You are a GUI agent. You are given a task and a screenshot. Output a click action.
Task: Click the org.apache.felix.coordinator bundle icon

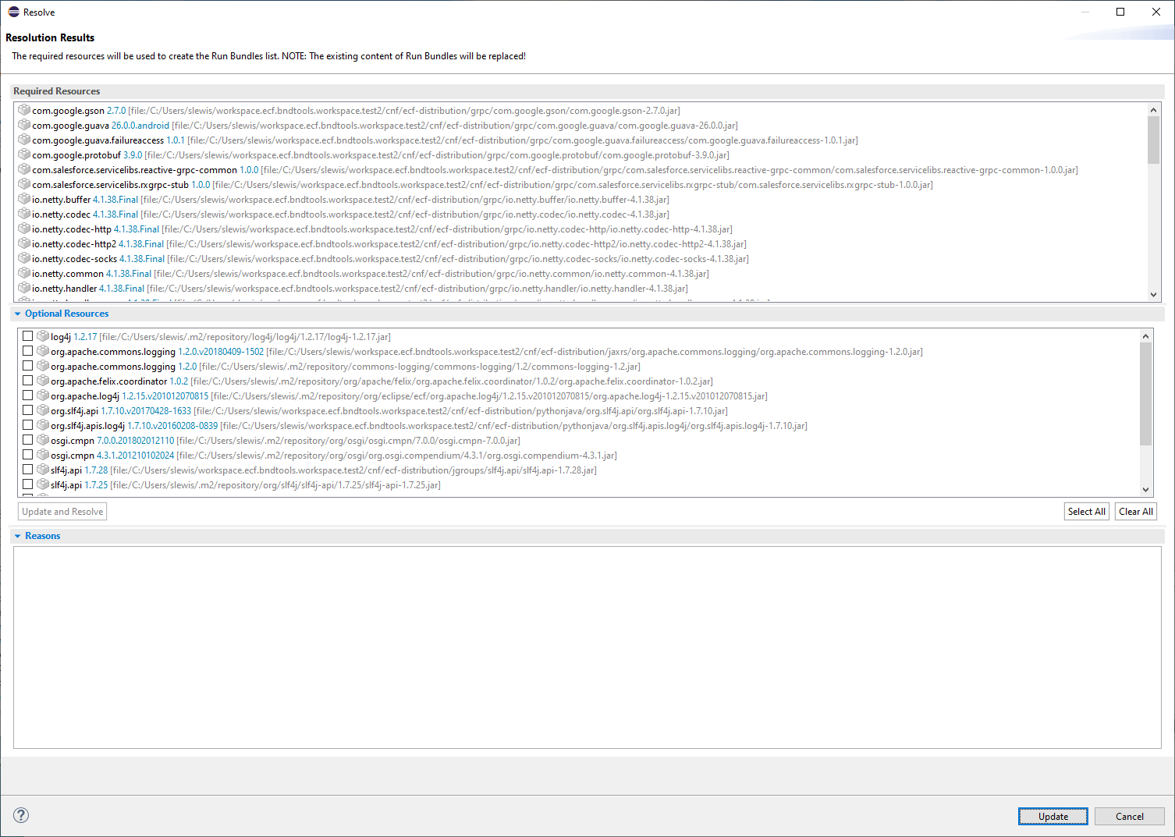click(x=42, y=380)
